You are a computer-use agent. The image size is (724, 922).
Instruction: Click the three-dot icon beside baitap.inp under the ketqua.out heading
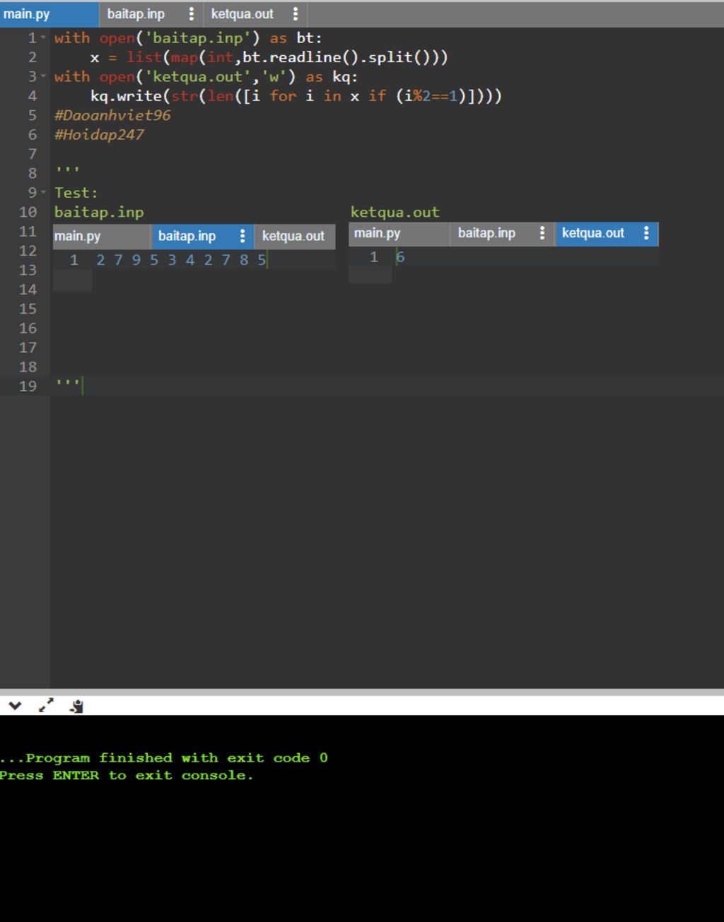(x=542, y=233)
